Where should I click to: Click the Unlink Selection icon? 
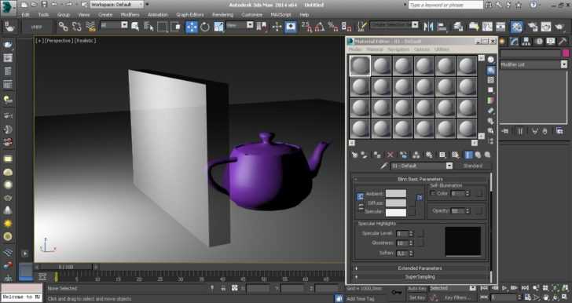tap(77, 27)
